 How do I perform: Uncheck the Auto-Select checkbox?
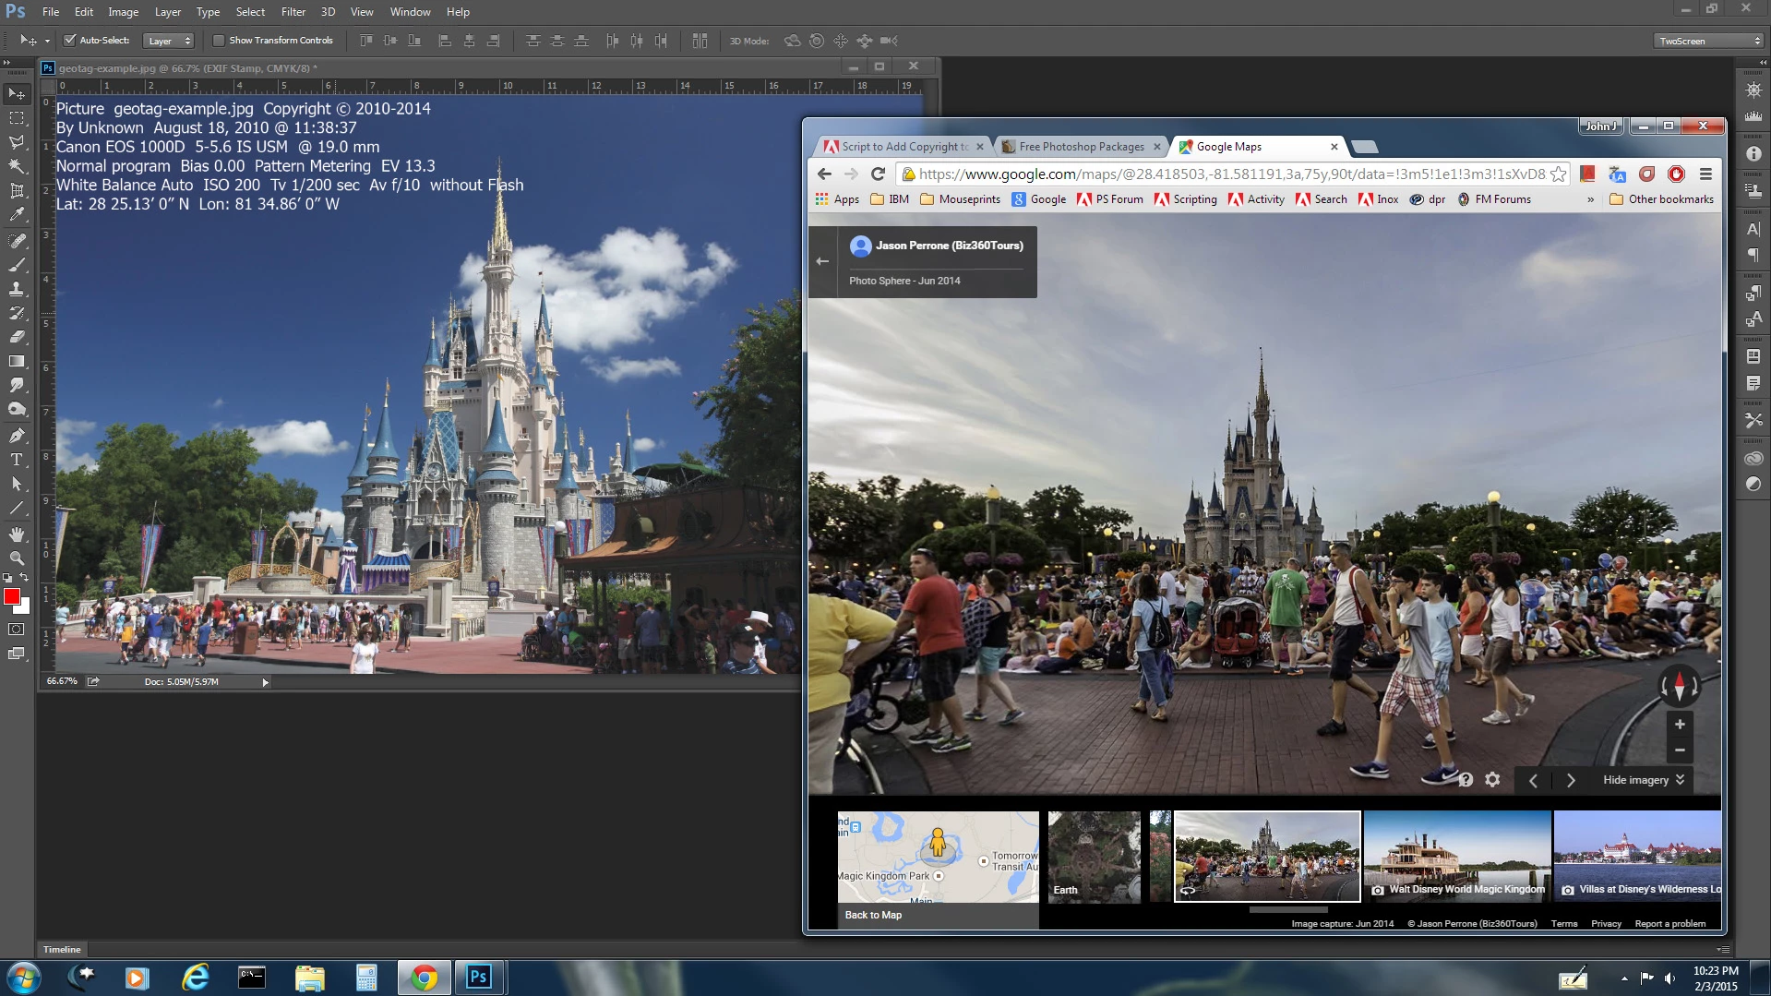69,41
